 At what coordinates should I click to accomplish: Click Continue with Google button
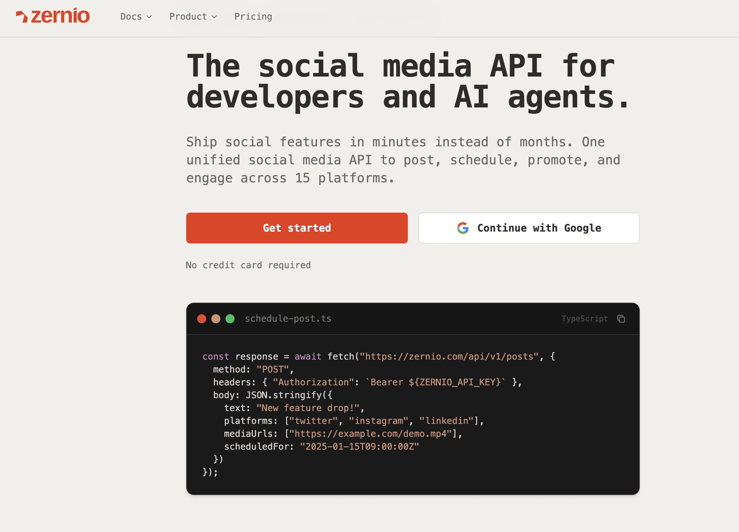pos(529,228)
